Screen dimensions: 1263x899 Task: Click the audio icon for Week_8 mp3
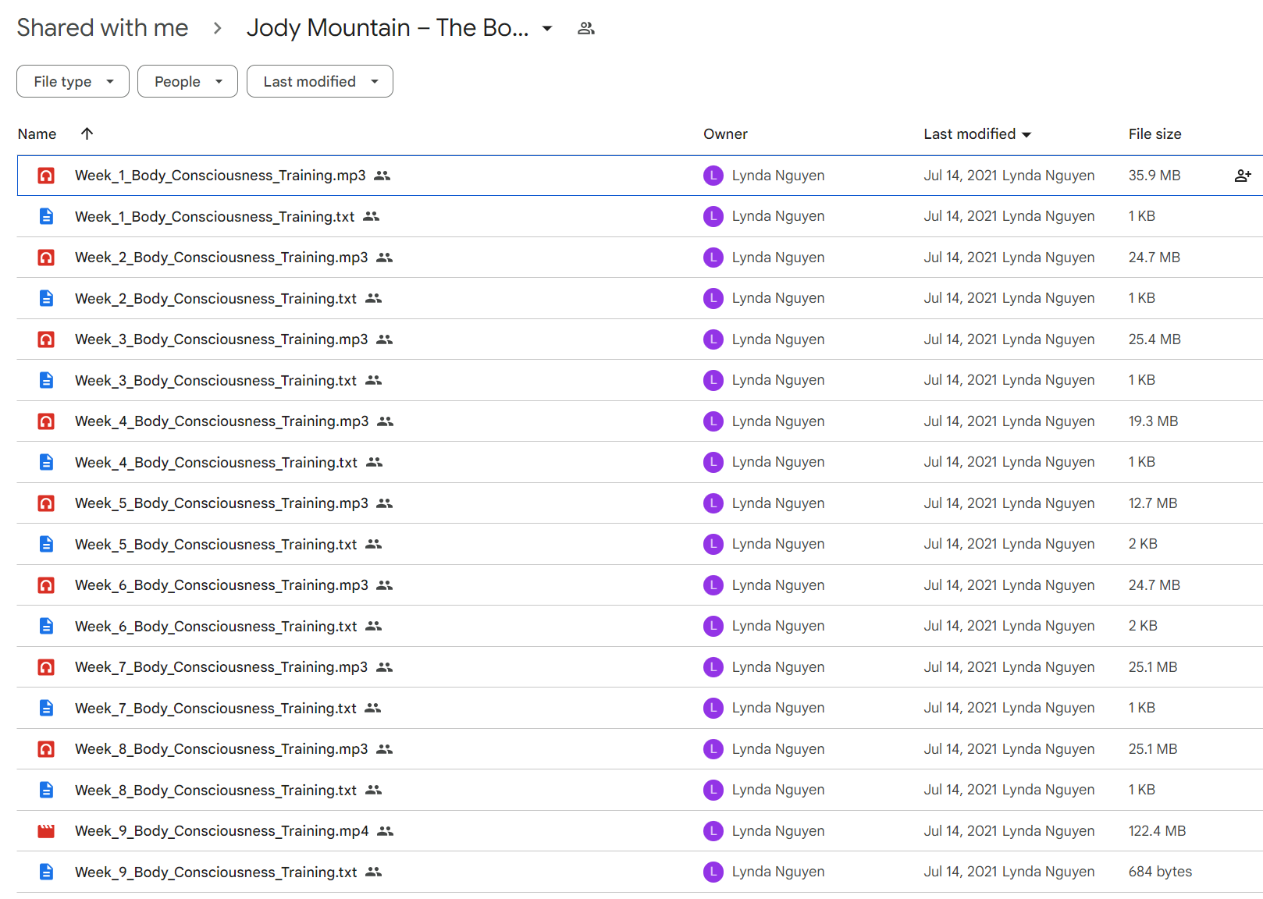click(46, 749)
